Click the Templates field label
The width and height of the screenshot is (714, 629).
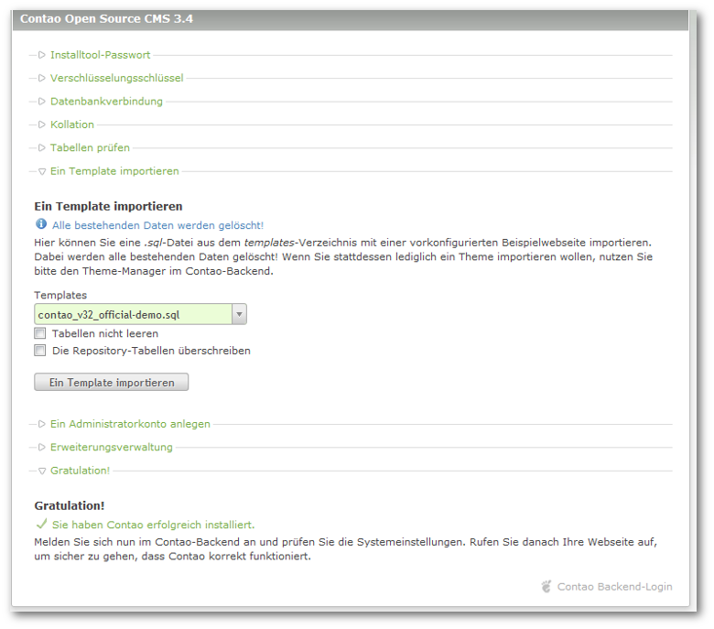60,295
